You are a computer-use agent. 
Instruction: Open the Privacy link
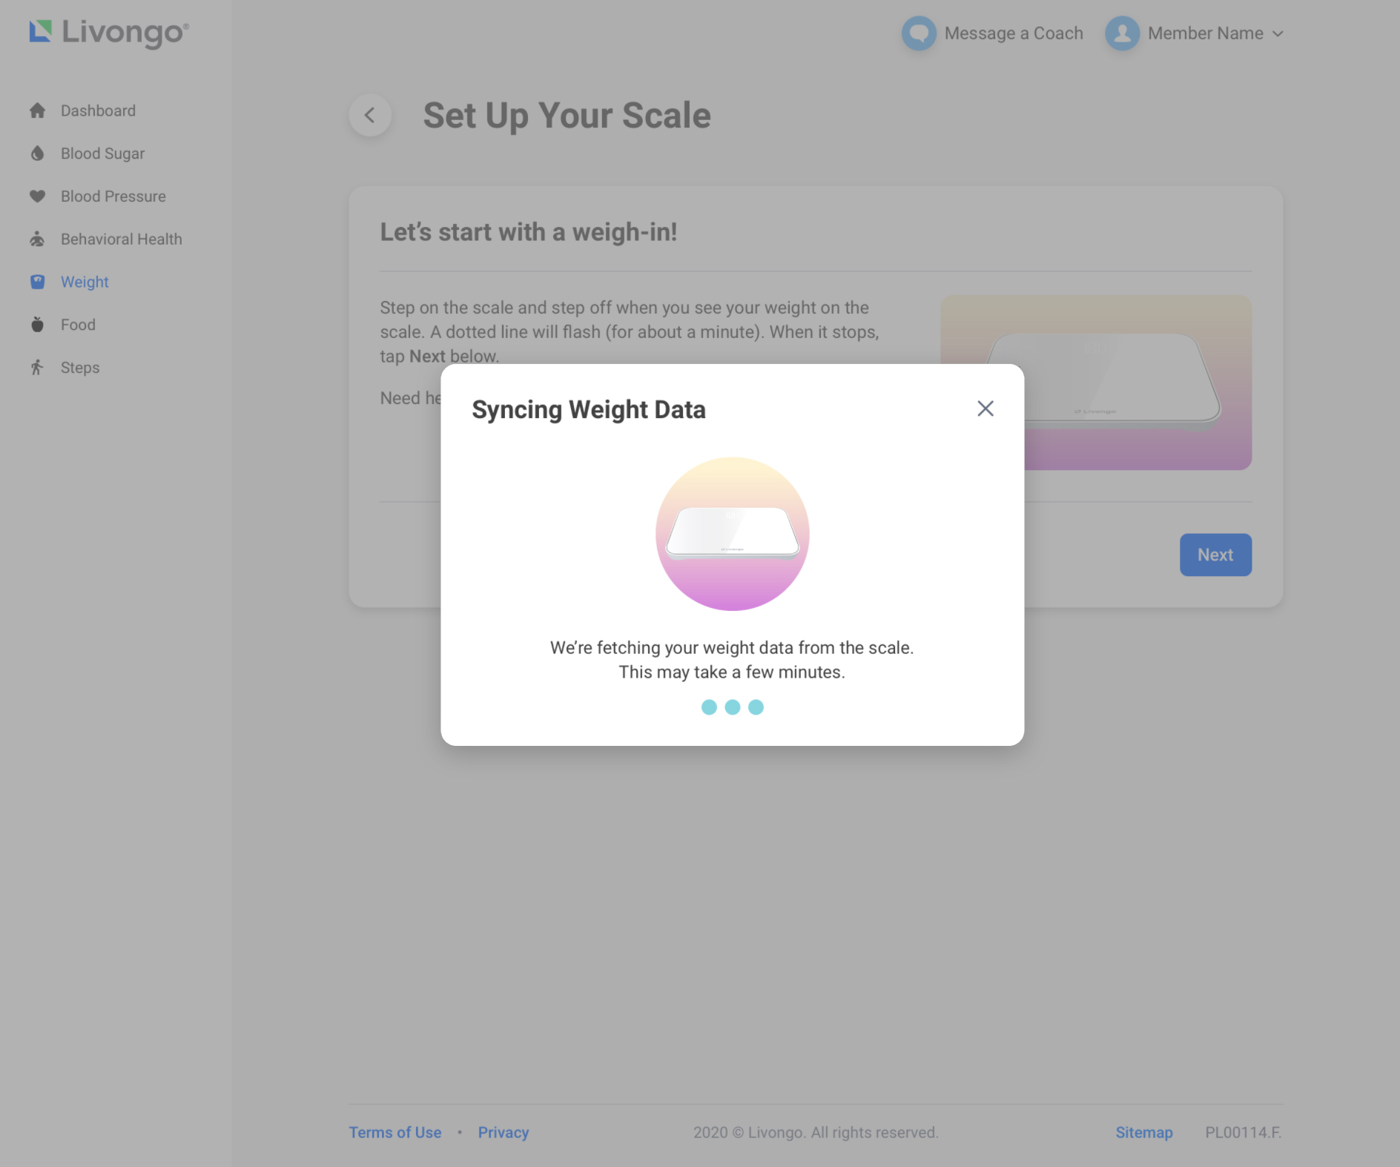(x=503, y=1132)
